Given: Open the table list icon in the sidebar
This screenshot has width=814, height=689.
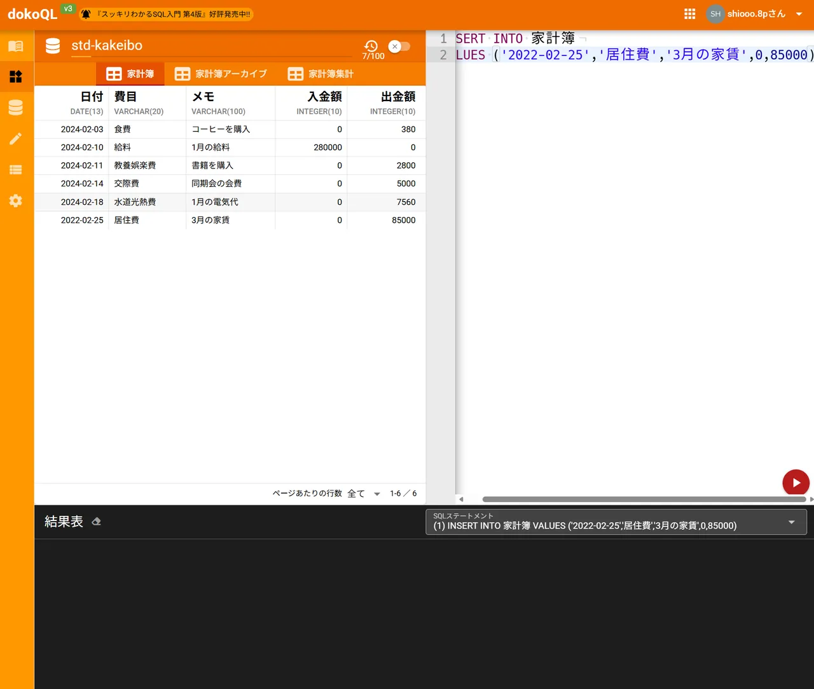Looking at the screenshot, I should pos(16,170).
